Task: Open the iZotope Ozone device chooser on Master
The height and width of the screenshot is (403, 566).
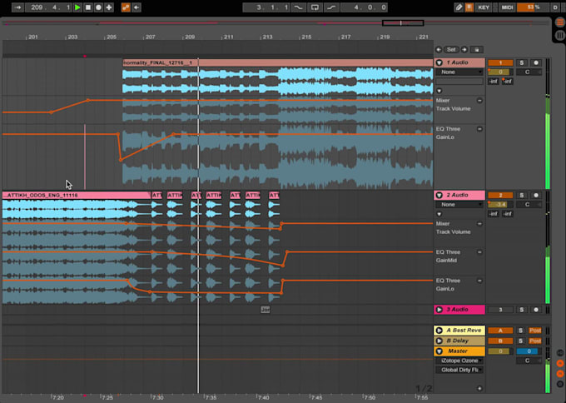Action: pos(461,361)
